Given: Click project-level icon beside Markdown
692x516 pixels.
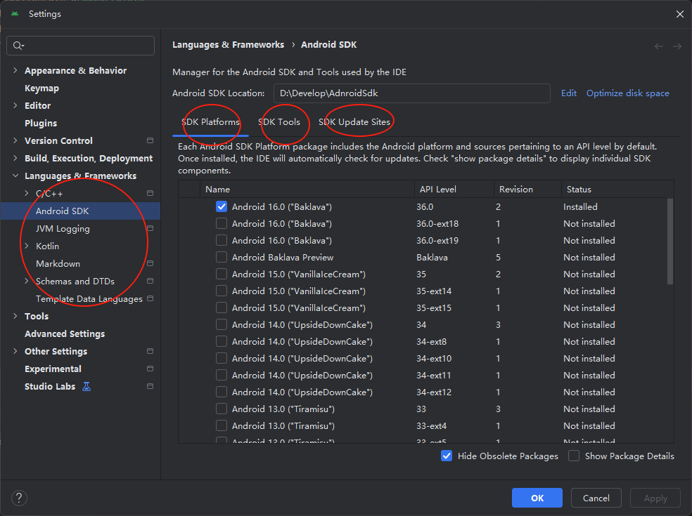Looking at the screenshot, I should 150,263.
